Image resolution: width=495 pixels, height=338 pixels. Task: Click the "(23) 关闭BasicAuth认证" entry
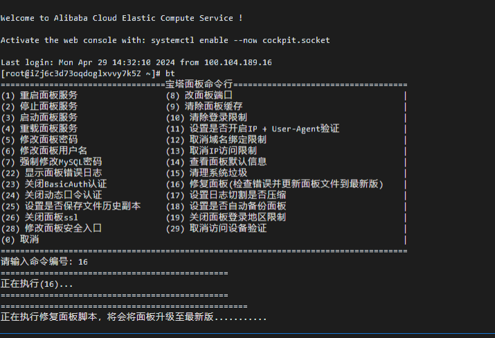pyautogui.click(x=54, y=184)
